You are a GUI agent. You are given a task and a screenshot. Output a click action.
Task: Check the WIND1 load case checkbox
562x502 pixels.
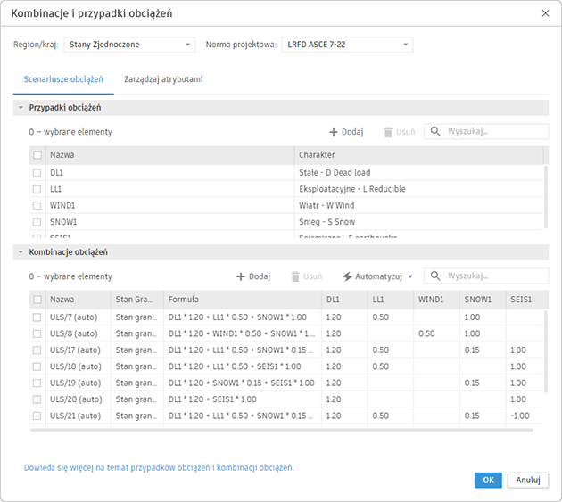coord(37,206)
